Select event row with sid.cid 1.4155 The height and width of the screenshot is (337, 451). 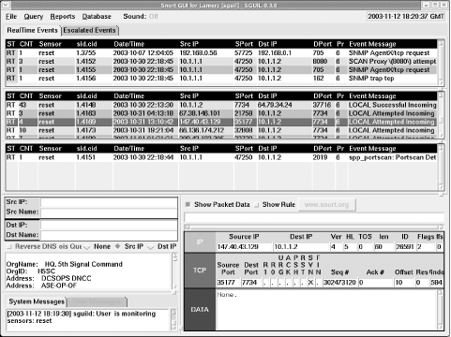221,70
